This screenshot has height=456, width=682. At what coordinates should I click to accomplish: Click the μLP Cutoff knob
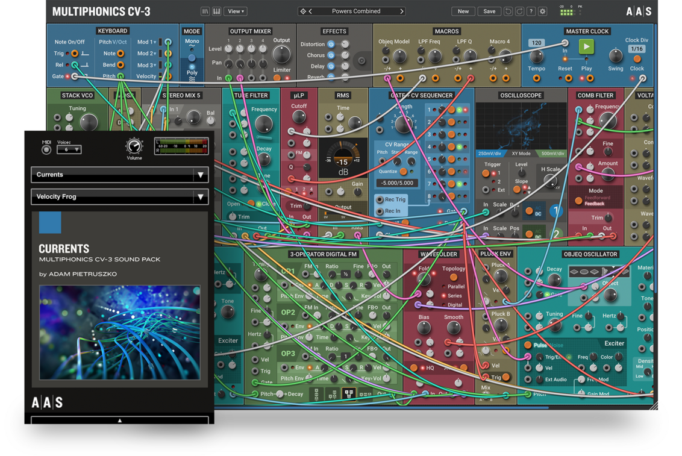coord(299,116)
